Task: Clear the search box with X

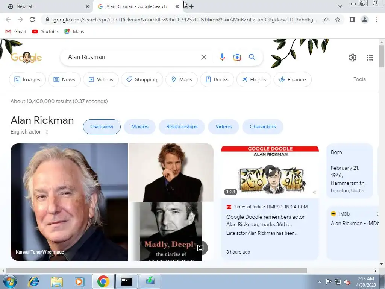Action: pos(203,57)
